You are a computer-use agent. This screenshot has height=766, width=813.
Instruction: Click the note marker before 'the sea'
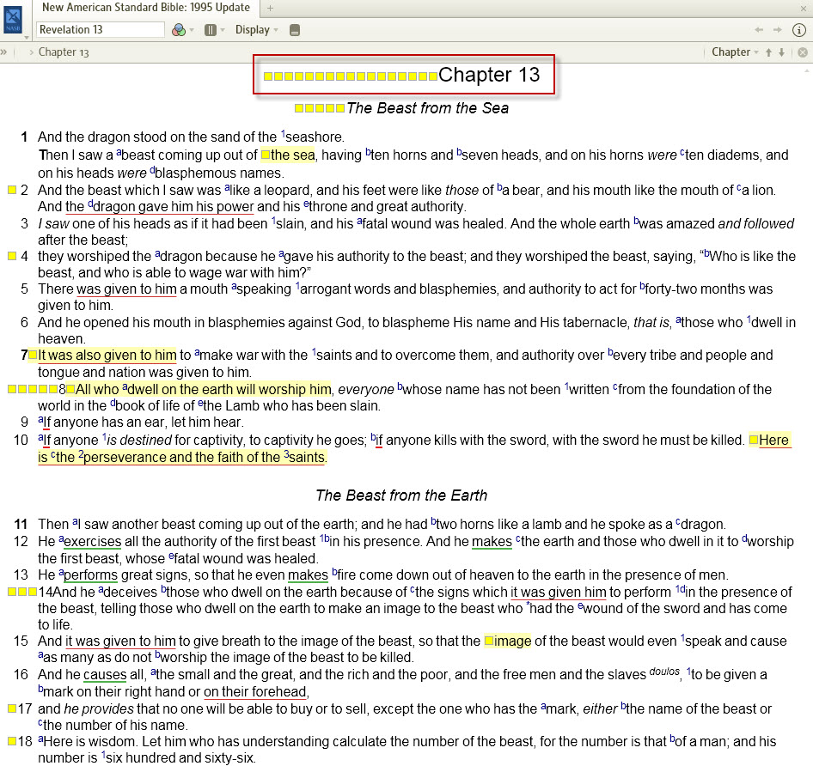click(266, 155)
